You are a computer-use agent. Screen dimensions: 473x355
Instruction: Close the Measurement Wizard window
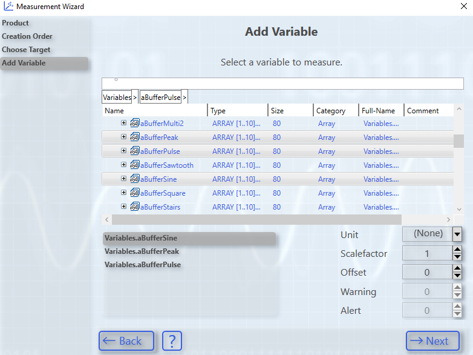464,6
